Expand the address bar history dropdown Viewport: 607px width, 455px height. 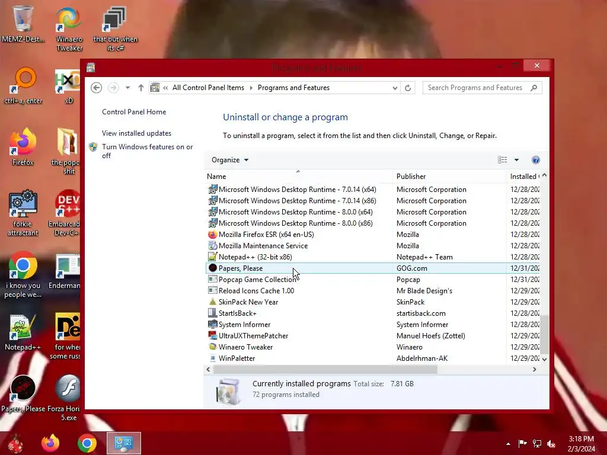point(395,88)
